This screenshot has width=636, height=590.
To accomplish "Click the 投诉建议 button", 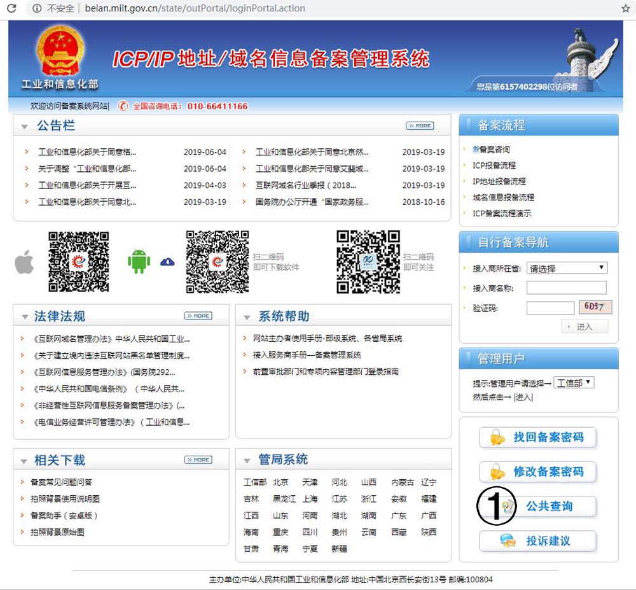I will [538, 541].
